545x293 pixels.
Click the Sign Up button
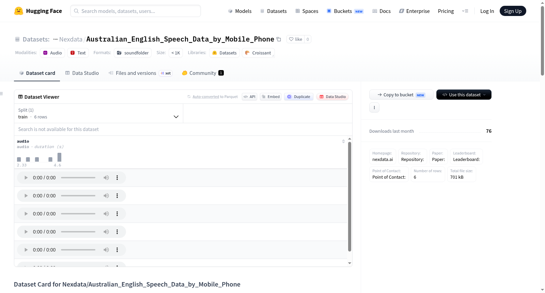click(x=513, y=11)
